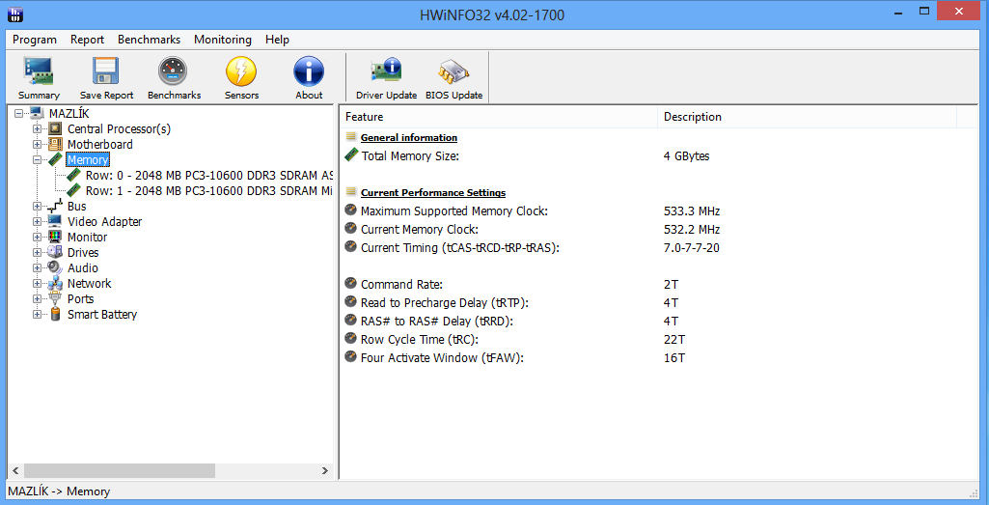This screenshot has width=989, height=505.
Task: Click the Drives tree icon
Action: 56,253
